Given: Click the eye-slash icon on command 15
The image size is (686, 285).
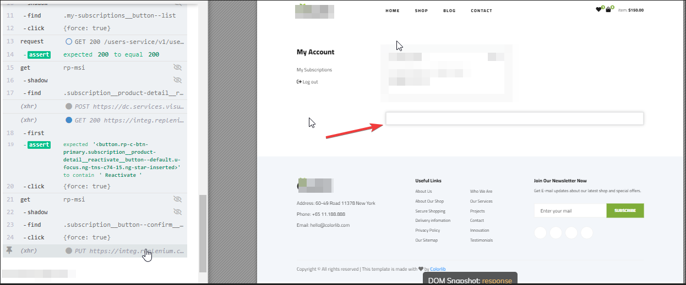Looking at the screenshot, I should pyautogui.click(x=177, y=68).
